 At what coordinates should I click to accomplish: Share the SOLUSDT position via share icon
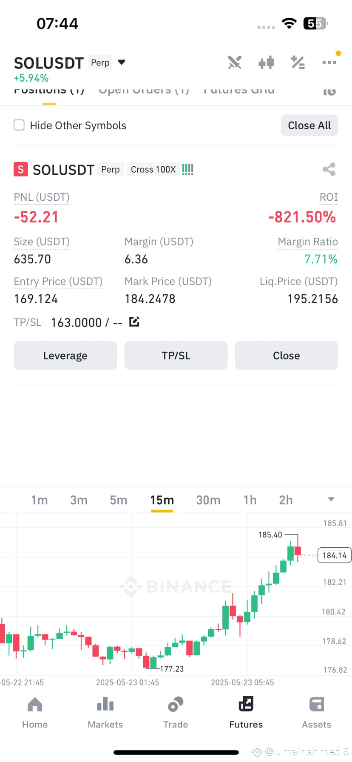coord(329,169)
